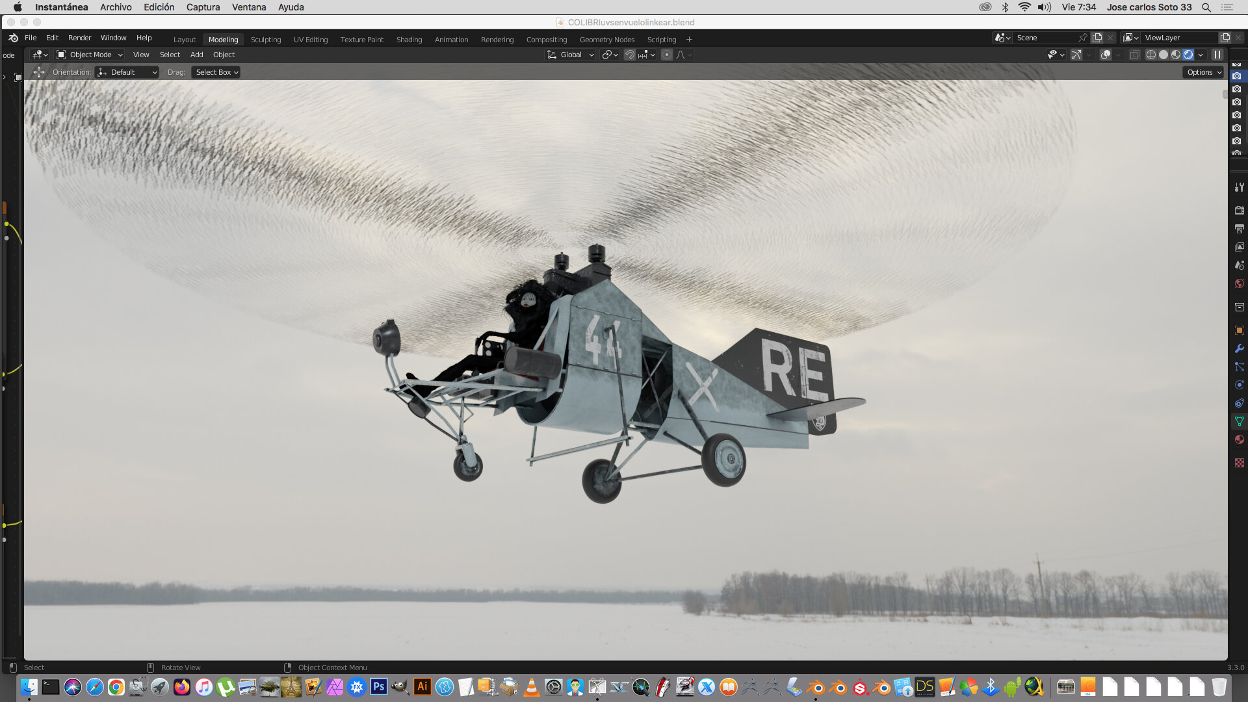Screen dimensions: 1248x702
Task: Open the Scene properties tab
Action: click(1239, 265)
